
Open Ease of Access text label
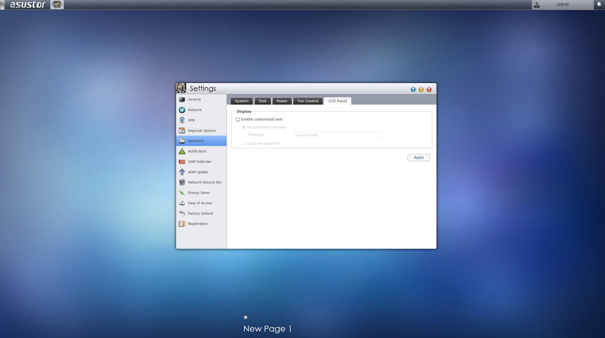200,203
